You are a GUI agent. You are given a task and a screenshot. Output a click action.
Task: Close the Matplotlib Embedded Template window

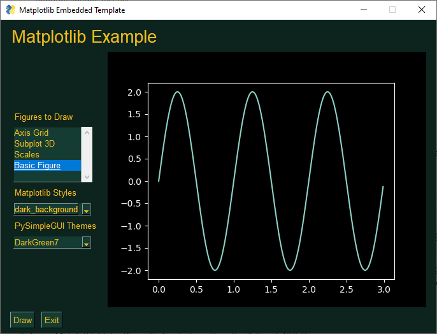pos(422,10)
